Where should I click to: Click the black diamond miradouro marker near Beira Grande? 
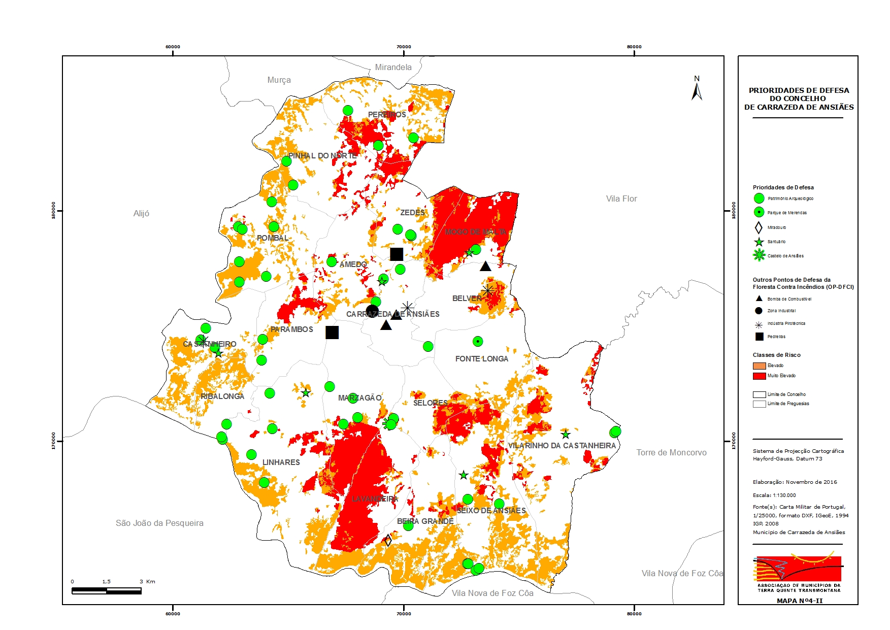pos(387,540)
